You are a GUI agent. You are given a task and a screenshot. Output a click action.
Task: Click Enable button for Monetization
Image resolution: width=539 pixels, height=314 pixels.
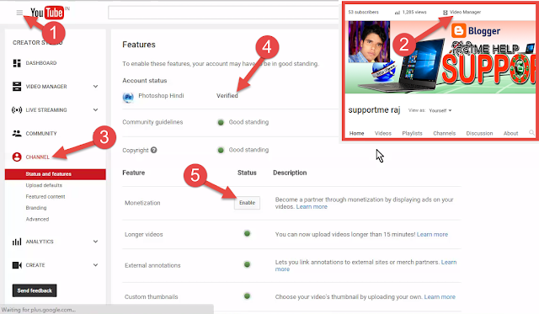click(247, 203)
